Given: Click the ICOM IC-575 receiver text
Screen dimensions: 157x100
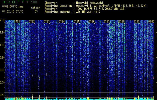Looking at the screenshot, I should 100,9.
